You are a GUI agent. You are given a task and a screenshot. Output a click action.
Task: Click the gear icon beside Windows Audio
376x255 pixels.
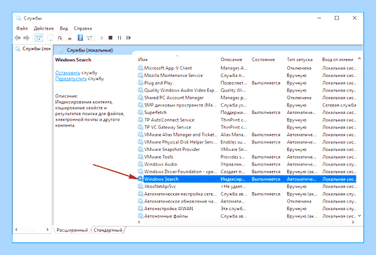click(x=141, y=164)
